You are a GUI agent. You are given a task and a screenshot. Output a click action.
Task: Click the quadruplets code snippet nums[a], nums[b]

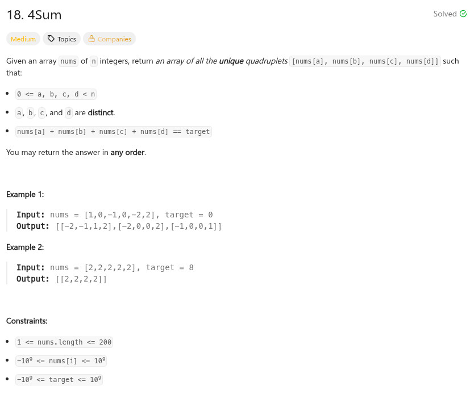click(x=365, y=61)
